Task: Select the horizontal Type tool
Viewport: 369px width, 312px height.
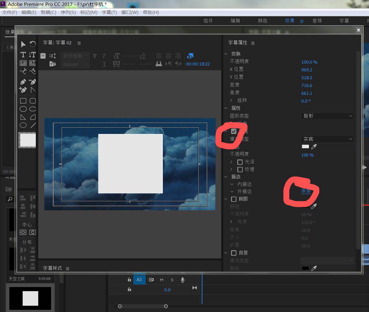Action: point(23,55)
